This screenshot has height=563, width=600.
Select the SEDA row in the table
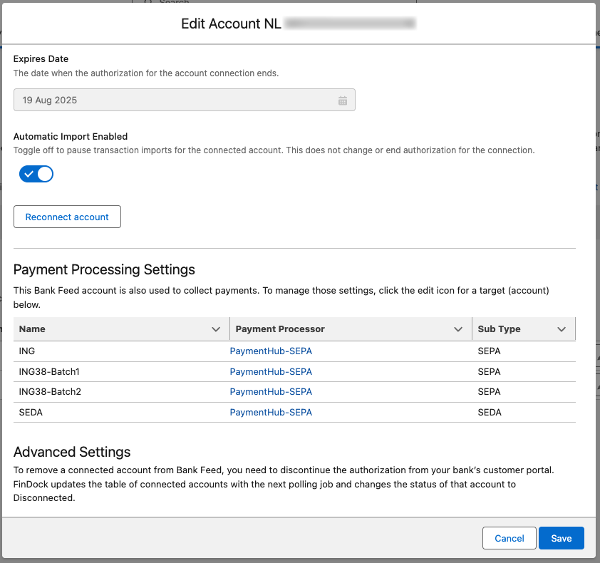tap(107, 412)
